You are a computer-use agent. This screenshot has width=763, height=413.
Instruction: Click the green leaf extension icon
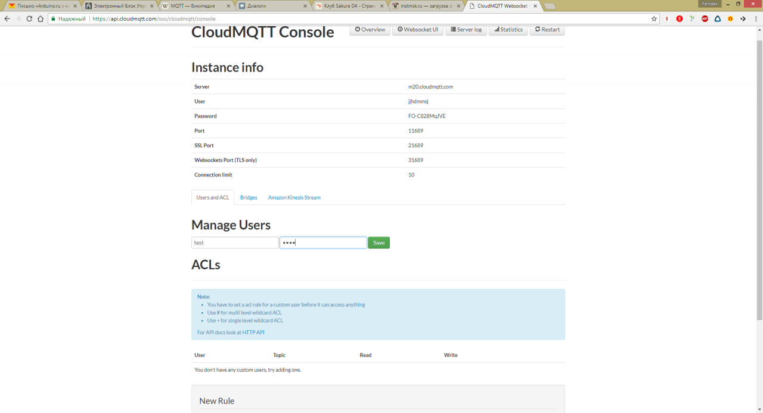[692, 18]
